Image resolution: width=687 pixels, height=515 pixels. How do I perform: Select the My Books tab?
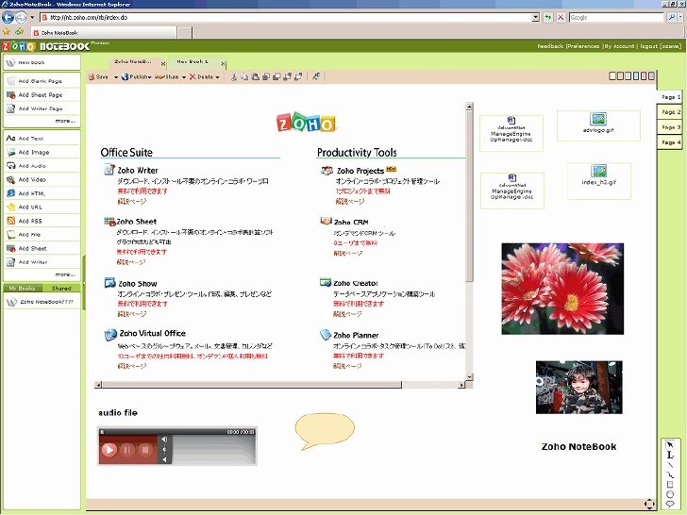coord(23,289)
